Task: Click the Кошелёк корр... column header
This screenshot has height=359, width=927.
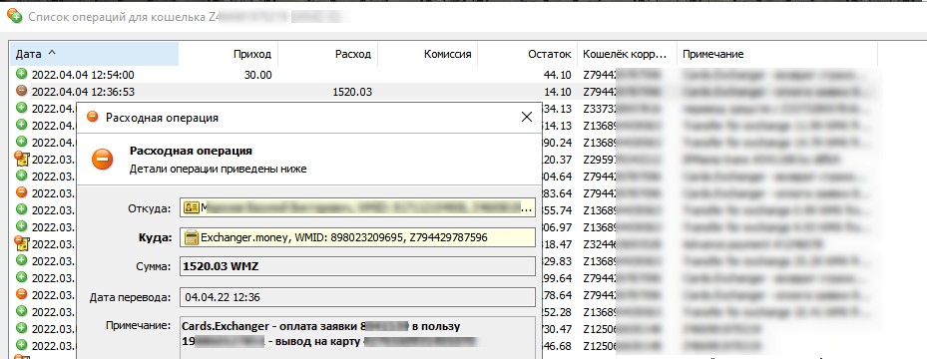Action: tap(627, 54)
